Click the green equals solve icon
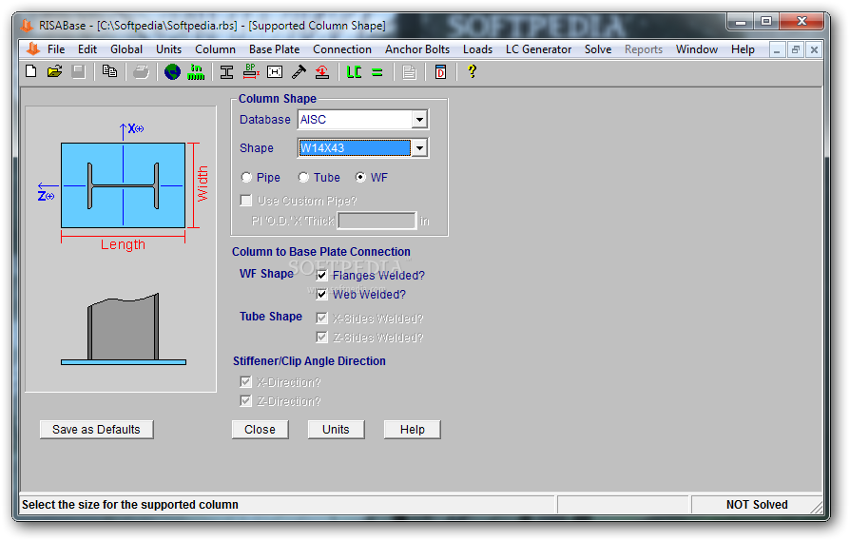850x541 pixels. point(377,72)
